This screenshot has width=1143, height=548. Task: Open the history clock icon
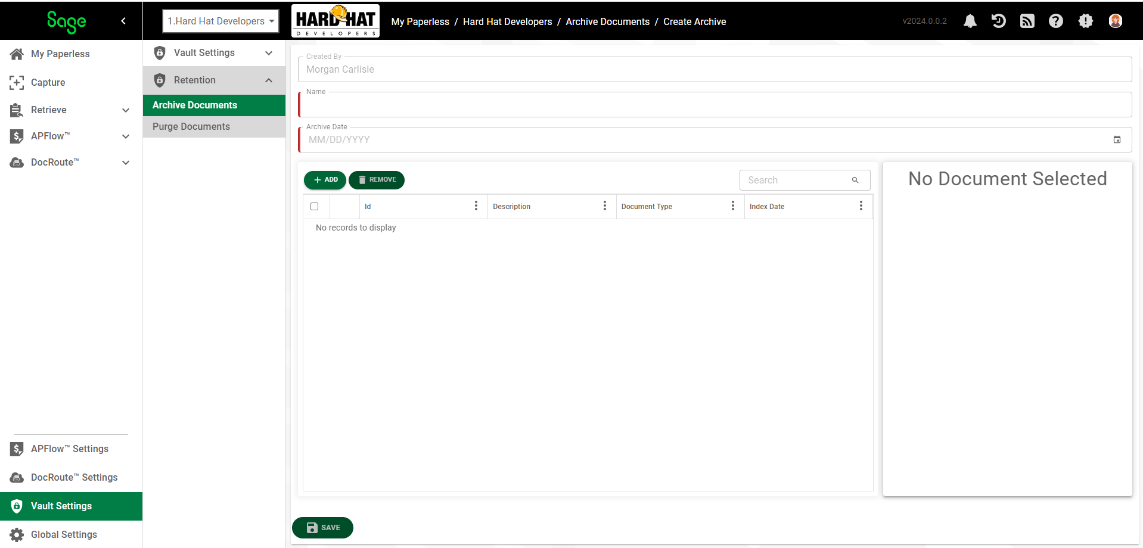click(999, 21)
